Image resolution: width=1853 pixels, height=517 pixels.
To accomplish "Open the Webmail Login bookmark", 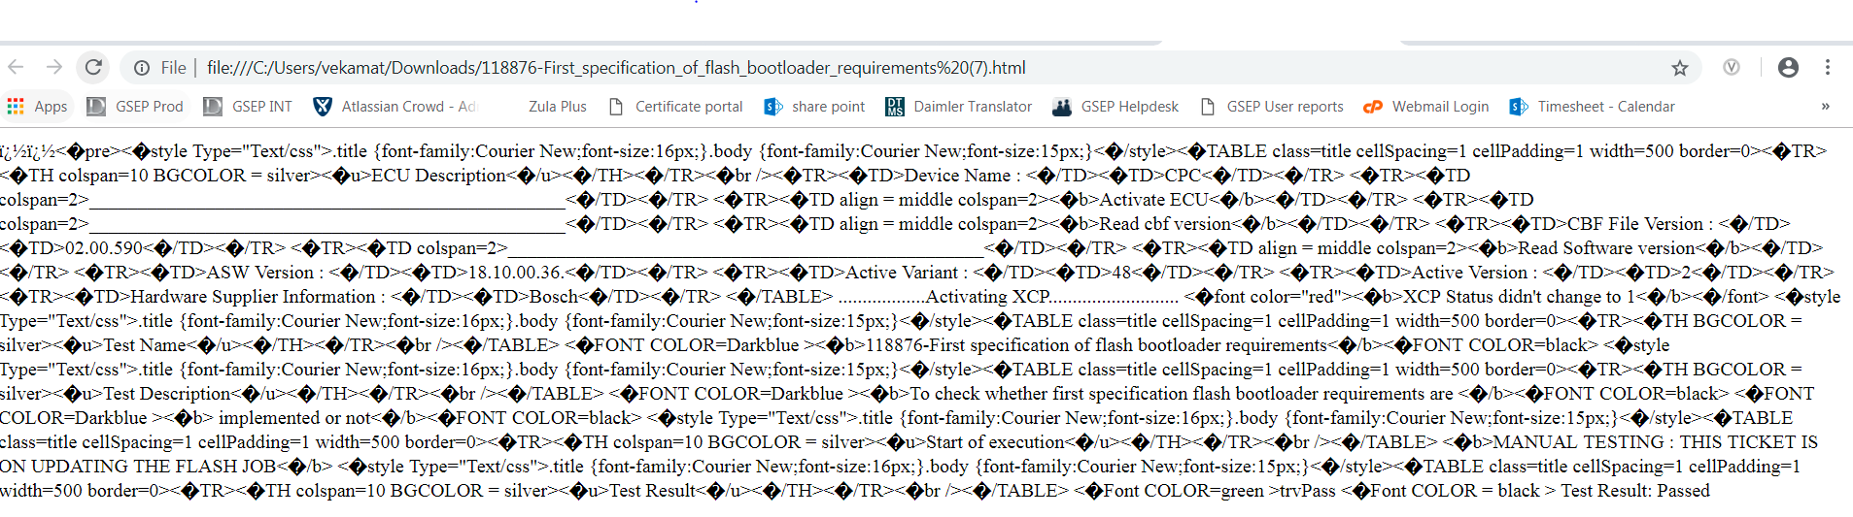I will click(x=1426, y=107).
